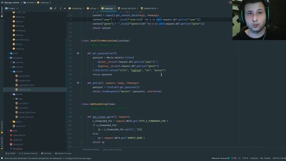Screen dimensions: 286x161
Task: Click the status bar tool-window icon at far left
Action: [x=2, y=158]
